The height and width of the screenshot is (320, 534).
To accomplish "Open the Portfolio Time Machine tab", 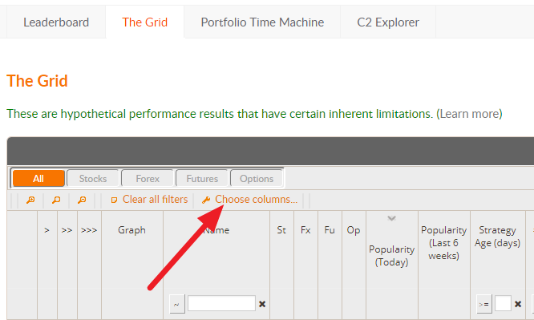I will point(262,22).
